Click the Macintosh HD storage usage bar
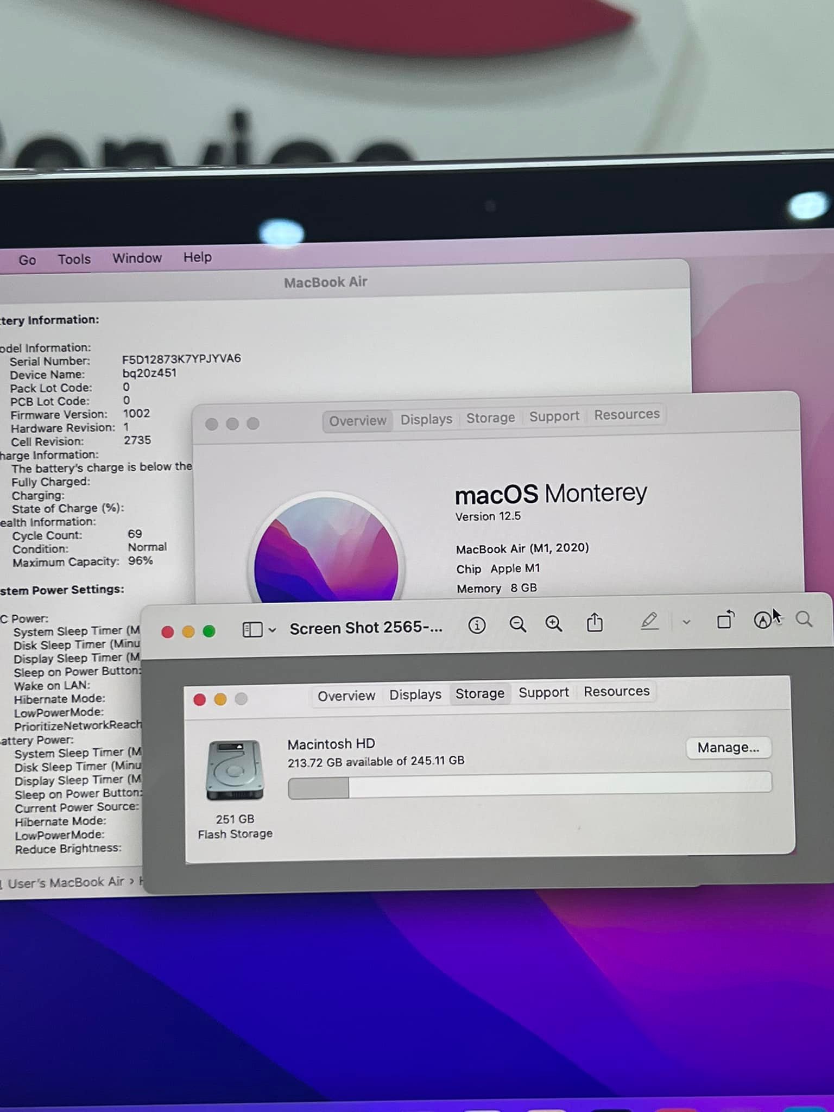The height and width of the screenshot is (1112, 834). 529,785
